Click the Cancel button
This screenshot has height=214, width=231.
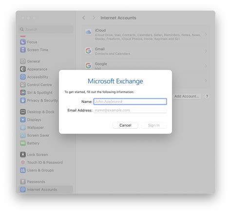[x=125, y=125]
